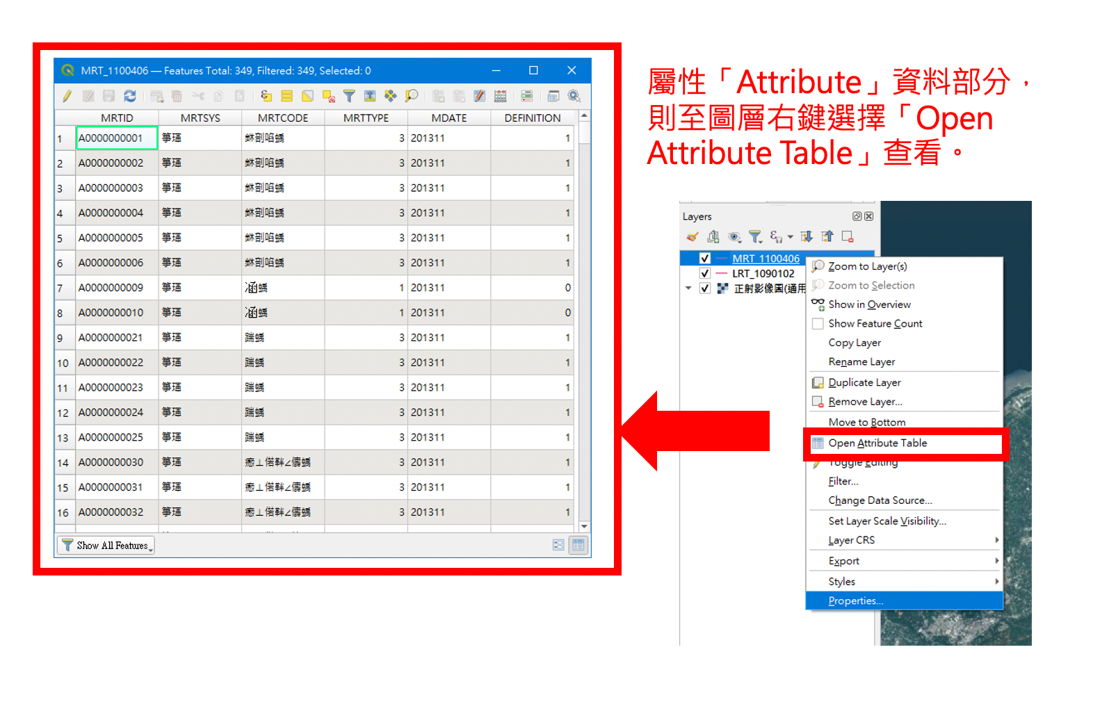Choose Rename Layer

click(x=862, y=362)
